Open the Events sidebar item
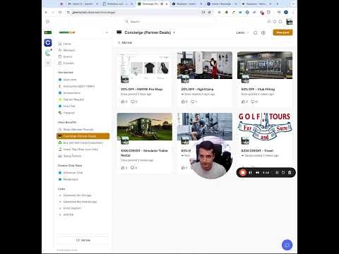Screen dimensions: 339x254 [x=83, y=56]
